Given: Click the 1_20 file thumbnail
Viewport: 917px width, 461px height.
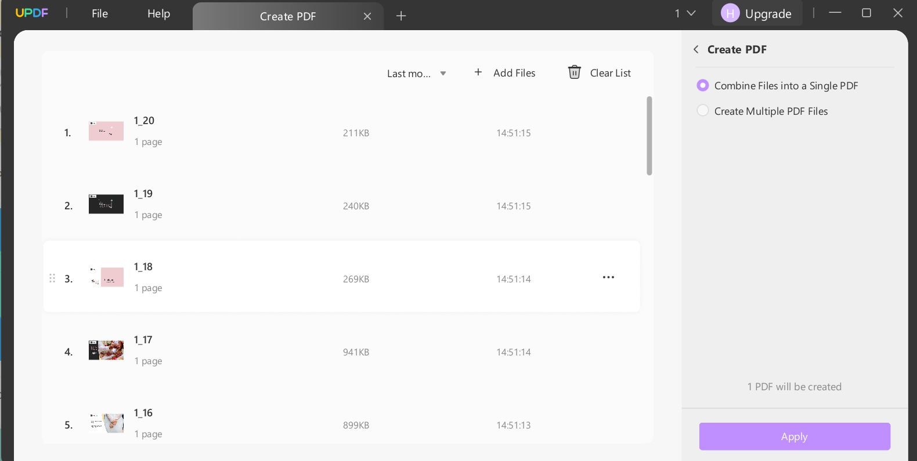Looking at the screenshot, I should [106, 131].
